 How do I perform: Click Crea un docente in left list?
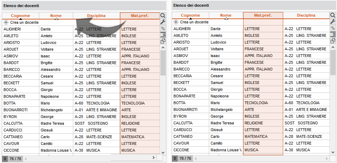pyautogui.click(x=24, y=22)
